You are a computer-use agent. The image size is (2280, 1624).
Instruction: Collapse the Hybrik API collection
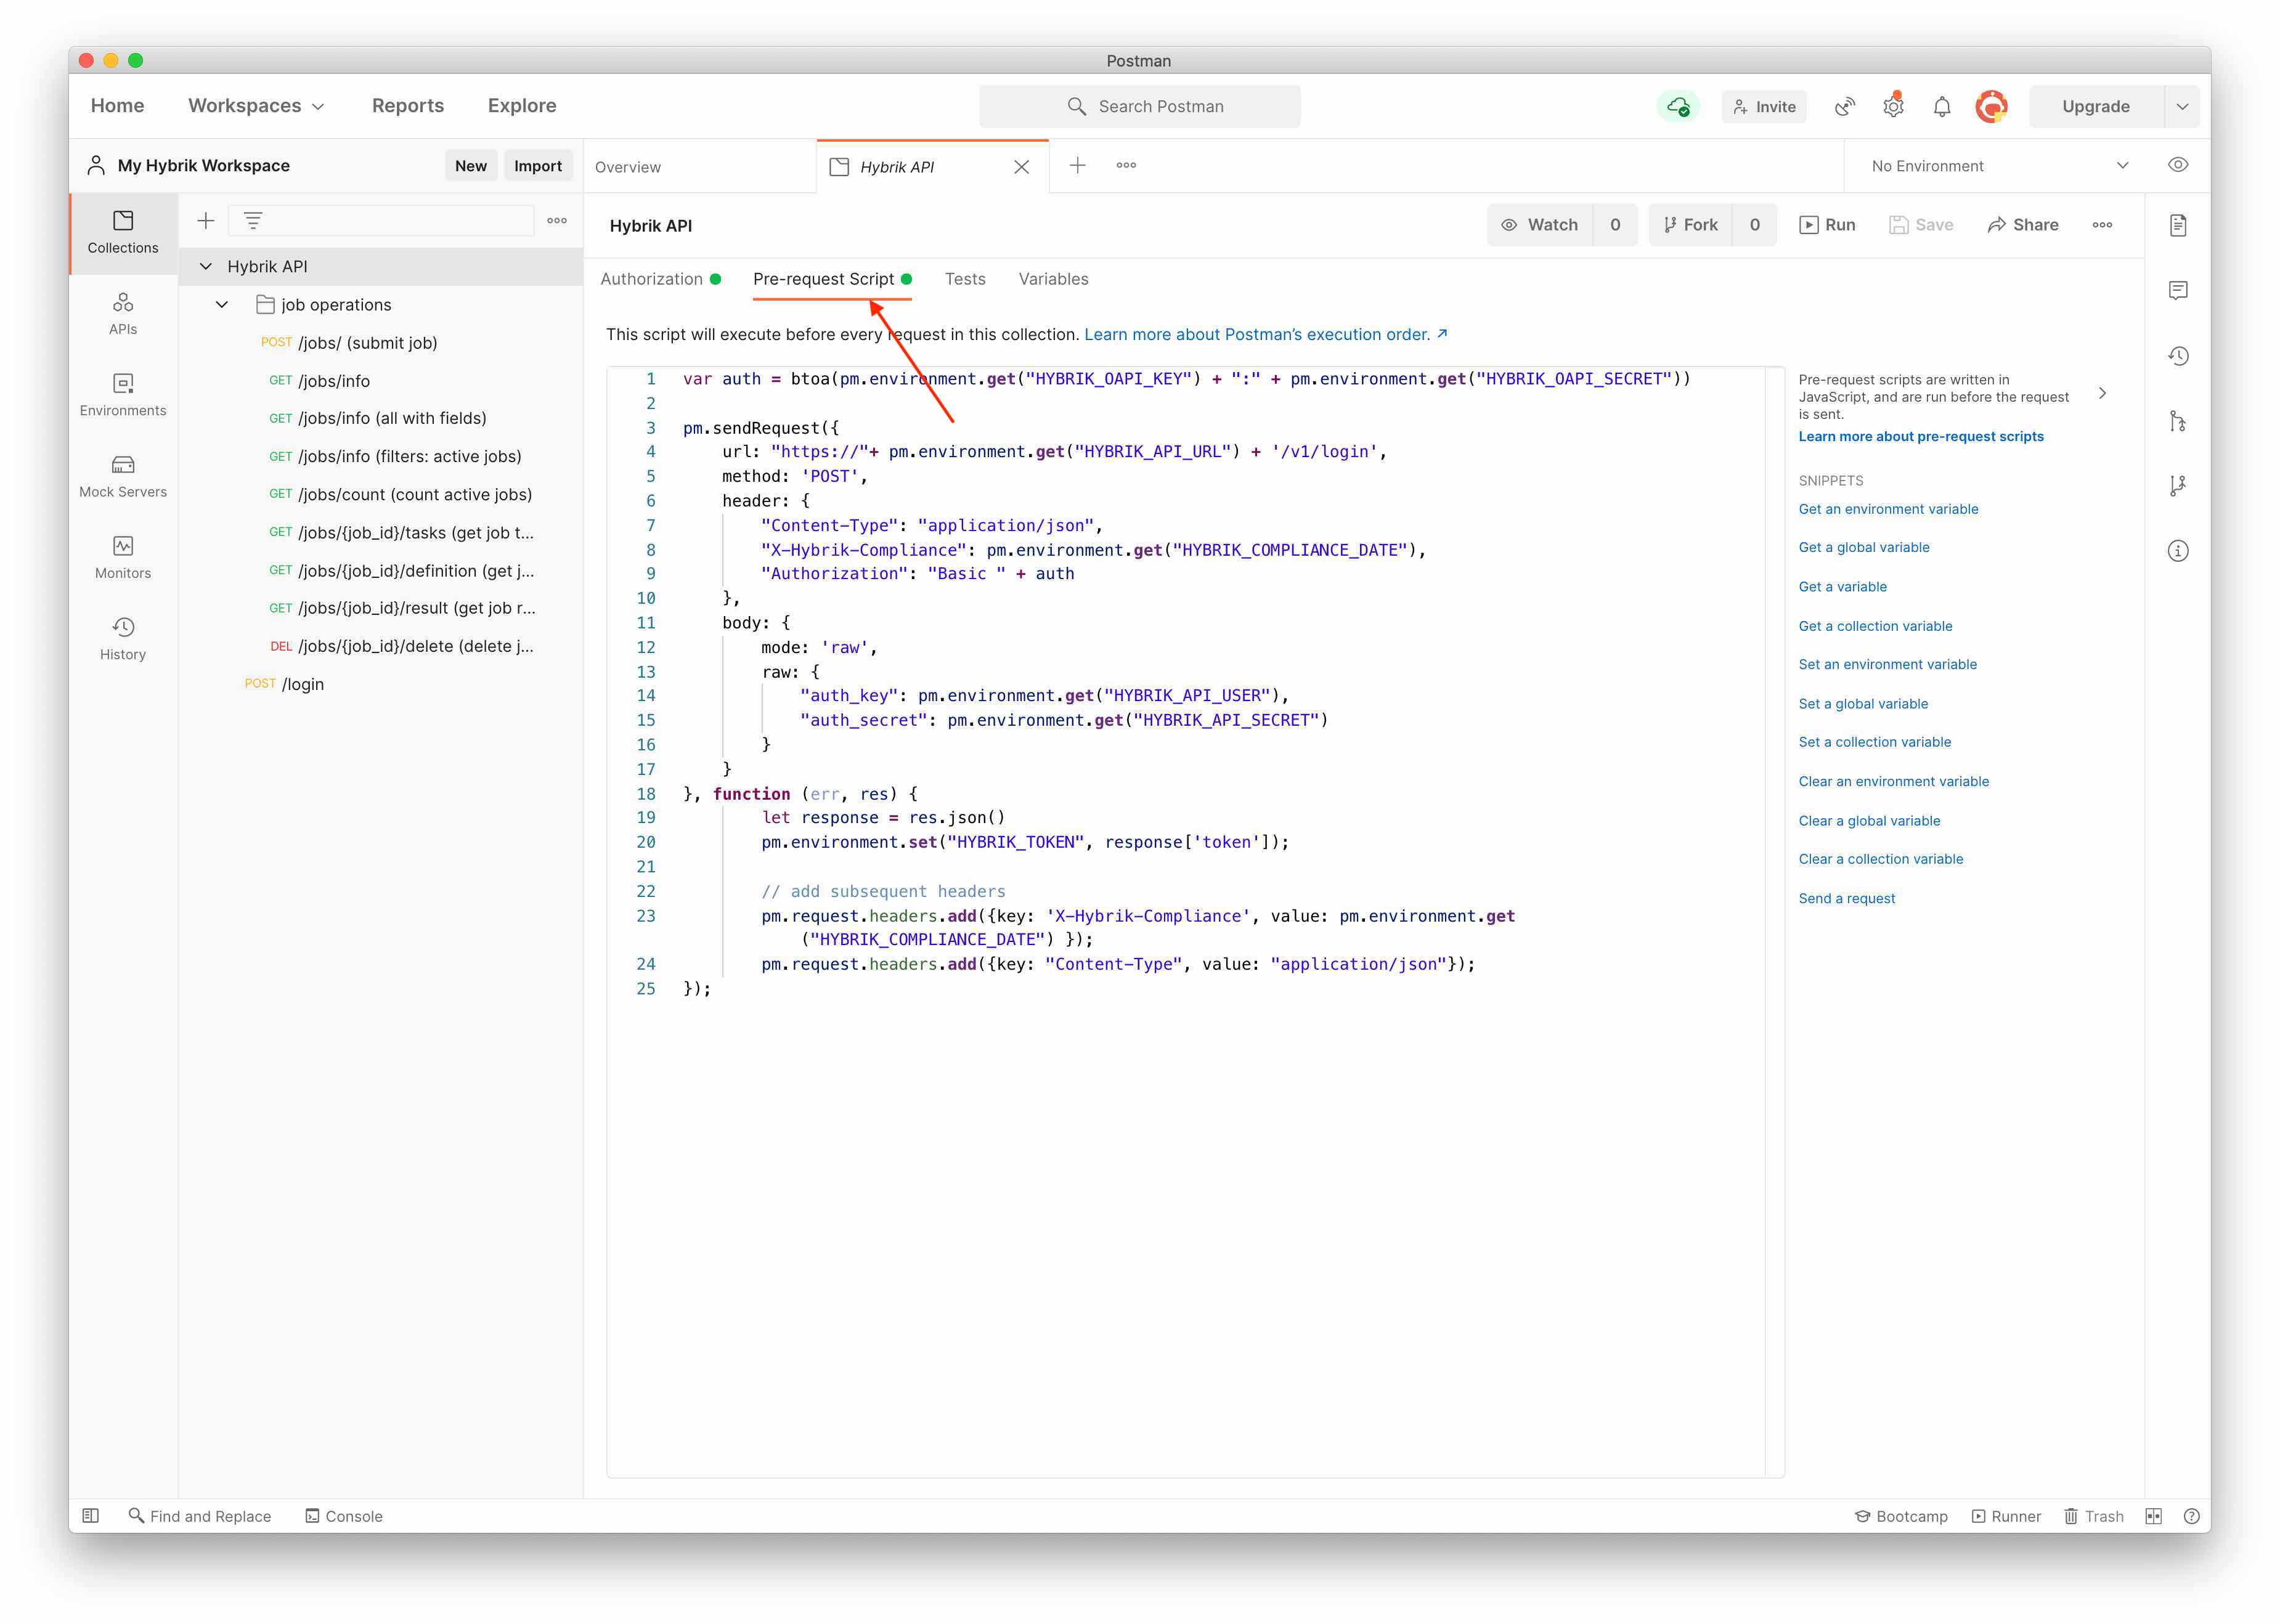(x=206, y=266)
